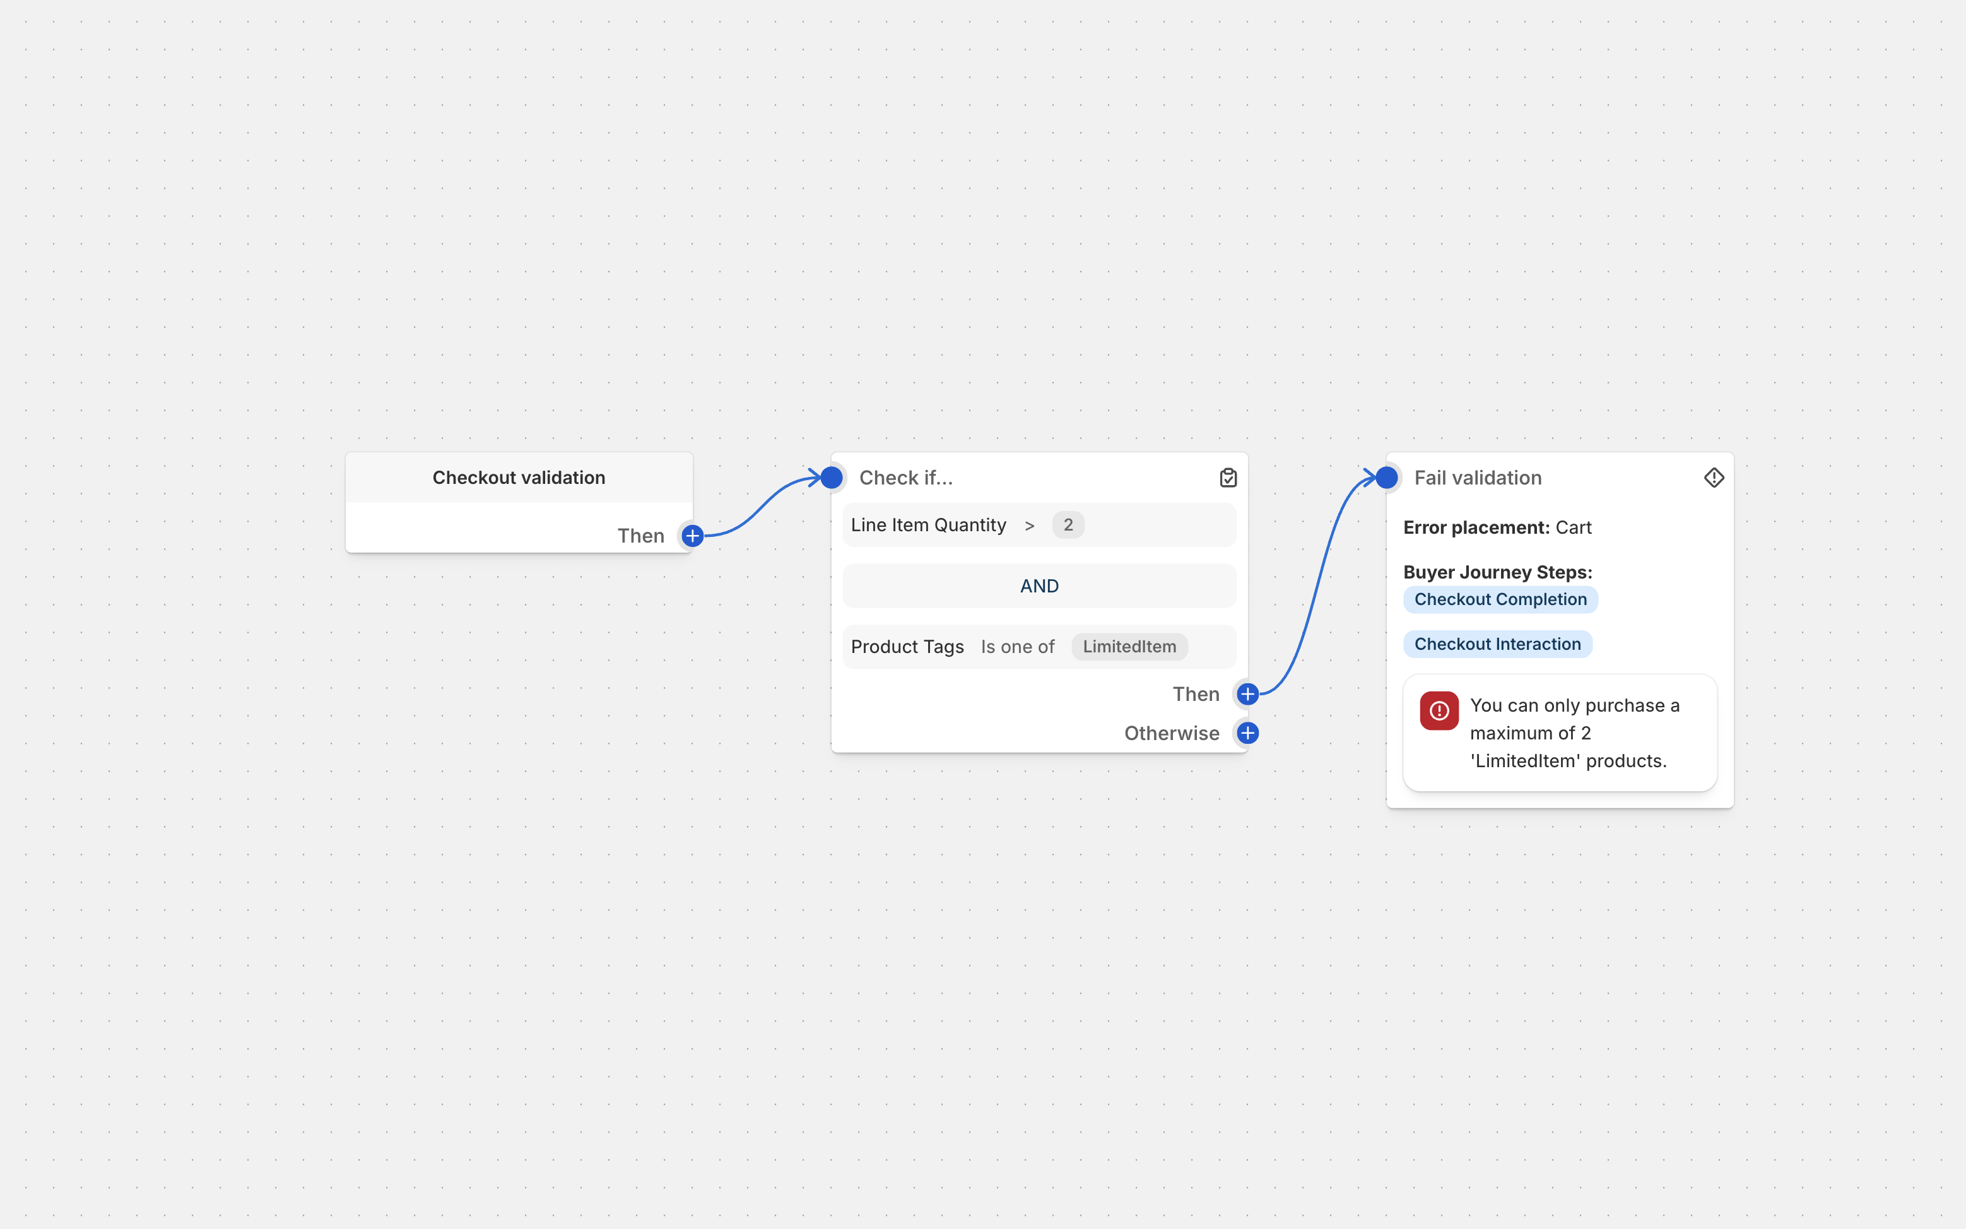
Task: Click the diamond warning icon on Fail validation
Action: click(x=1713, y=478)
